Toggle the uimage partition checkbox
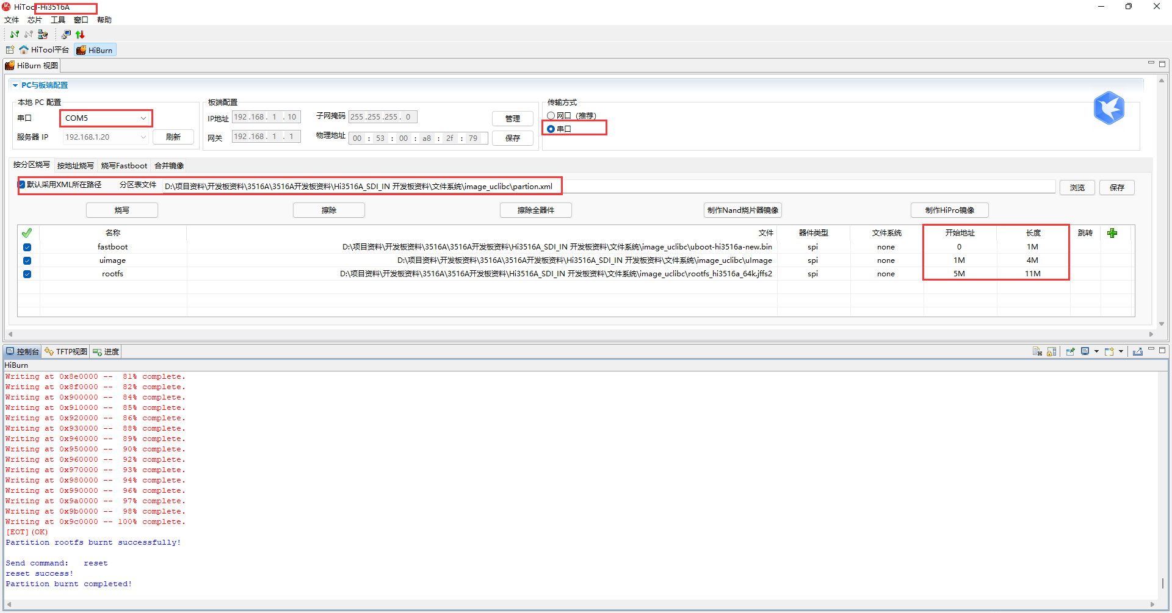The height and width of the screenshot is (613, 1172). pos(27,260)
